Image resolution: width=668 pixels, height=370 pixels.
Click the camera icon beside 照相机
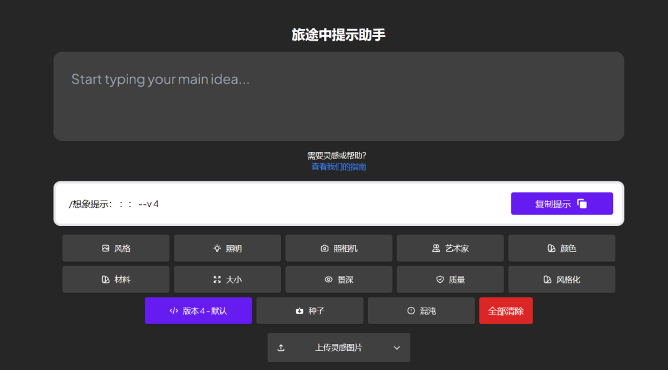[325, 248]
